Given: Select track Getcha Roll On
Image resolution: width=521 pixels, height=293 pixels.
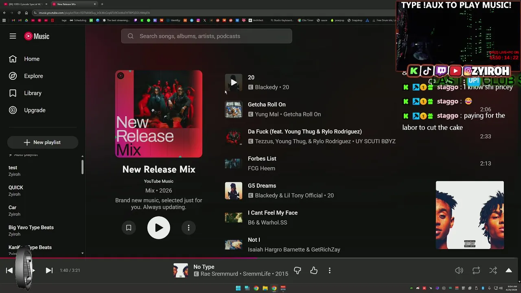Looking at the screenshot, I should point(267,105).
